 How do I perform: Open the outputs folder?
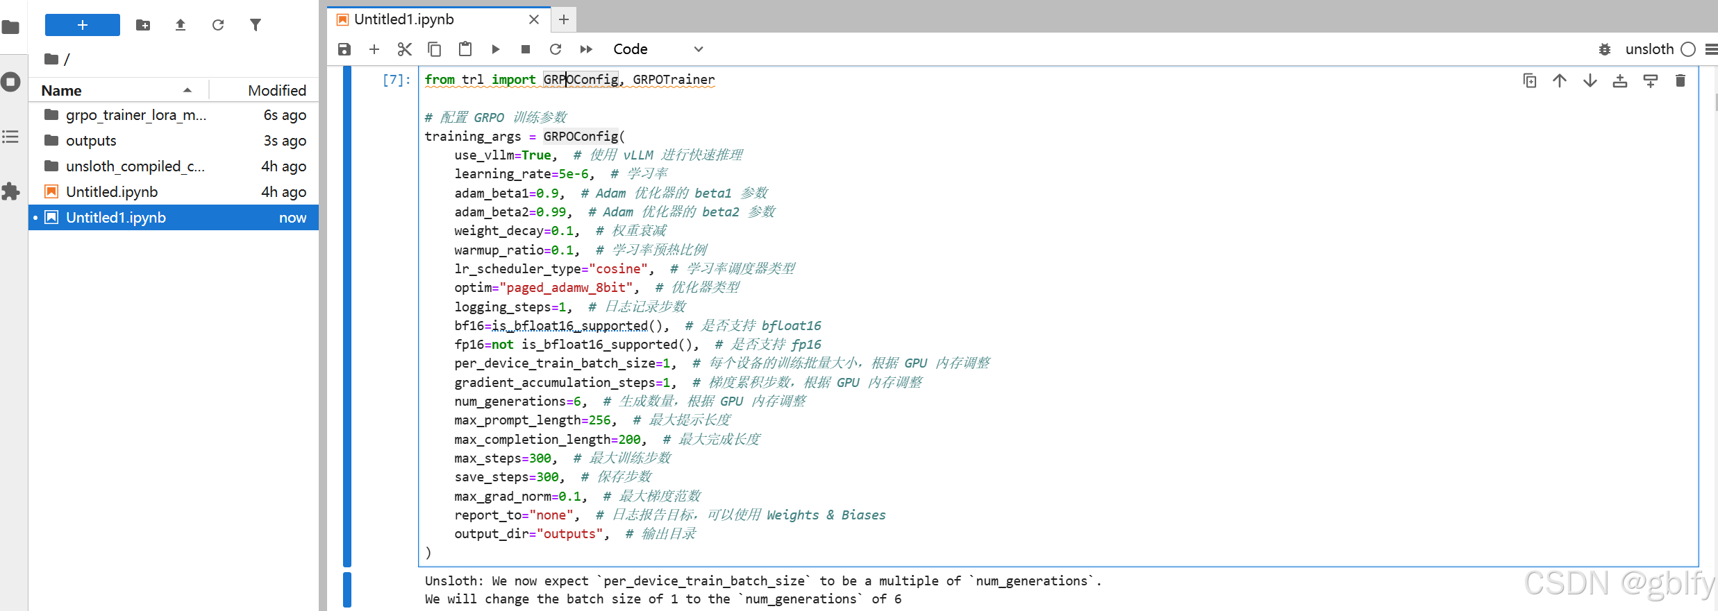point(174,141)
